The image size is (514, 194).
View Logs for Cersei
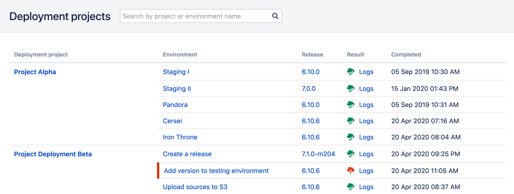coord(366,121)
